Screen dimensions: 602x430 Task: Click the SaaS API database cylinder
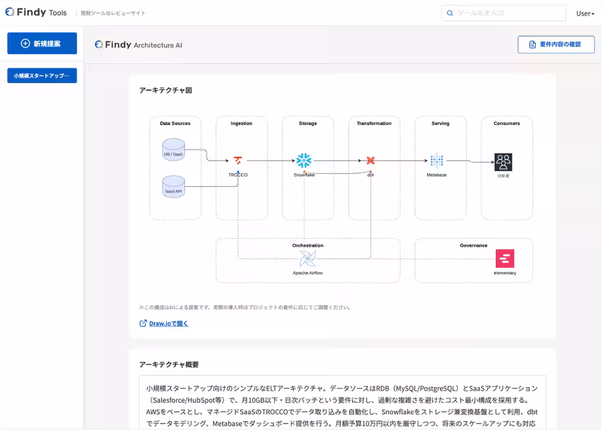[174, 187]
